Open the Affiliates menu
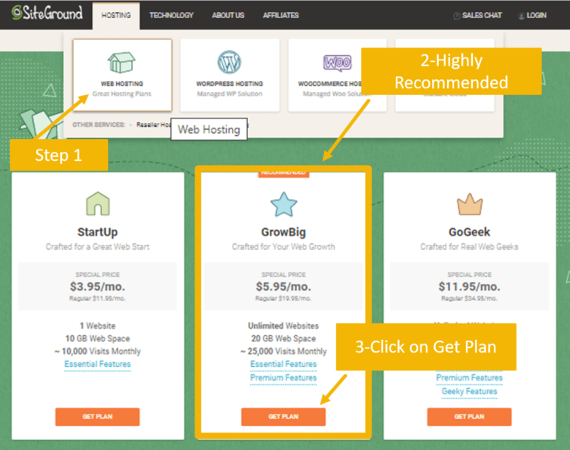The width and height of the screenshot is (570, 450). click(x=280, y=15)
